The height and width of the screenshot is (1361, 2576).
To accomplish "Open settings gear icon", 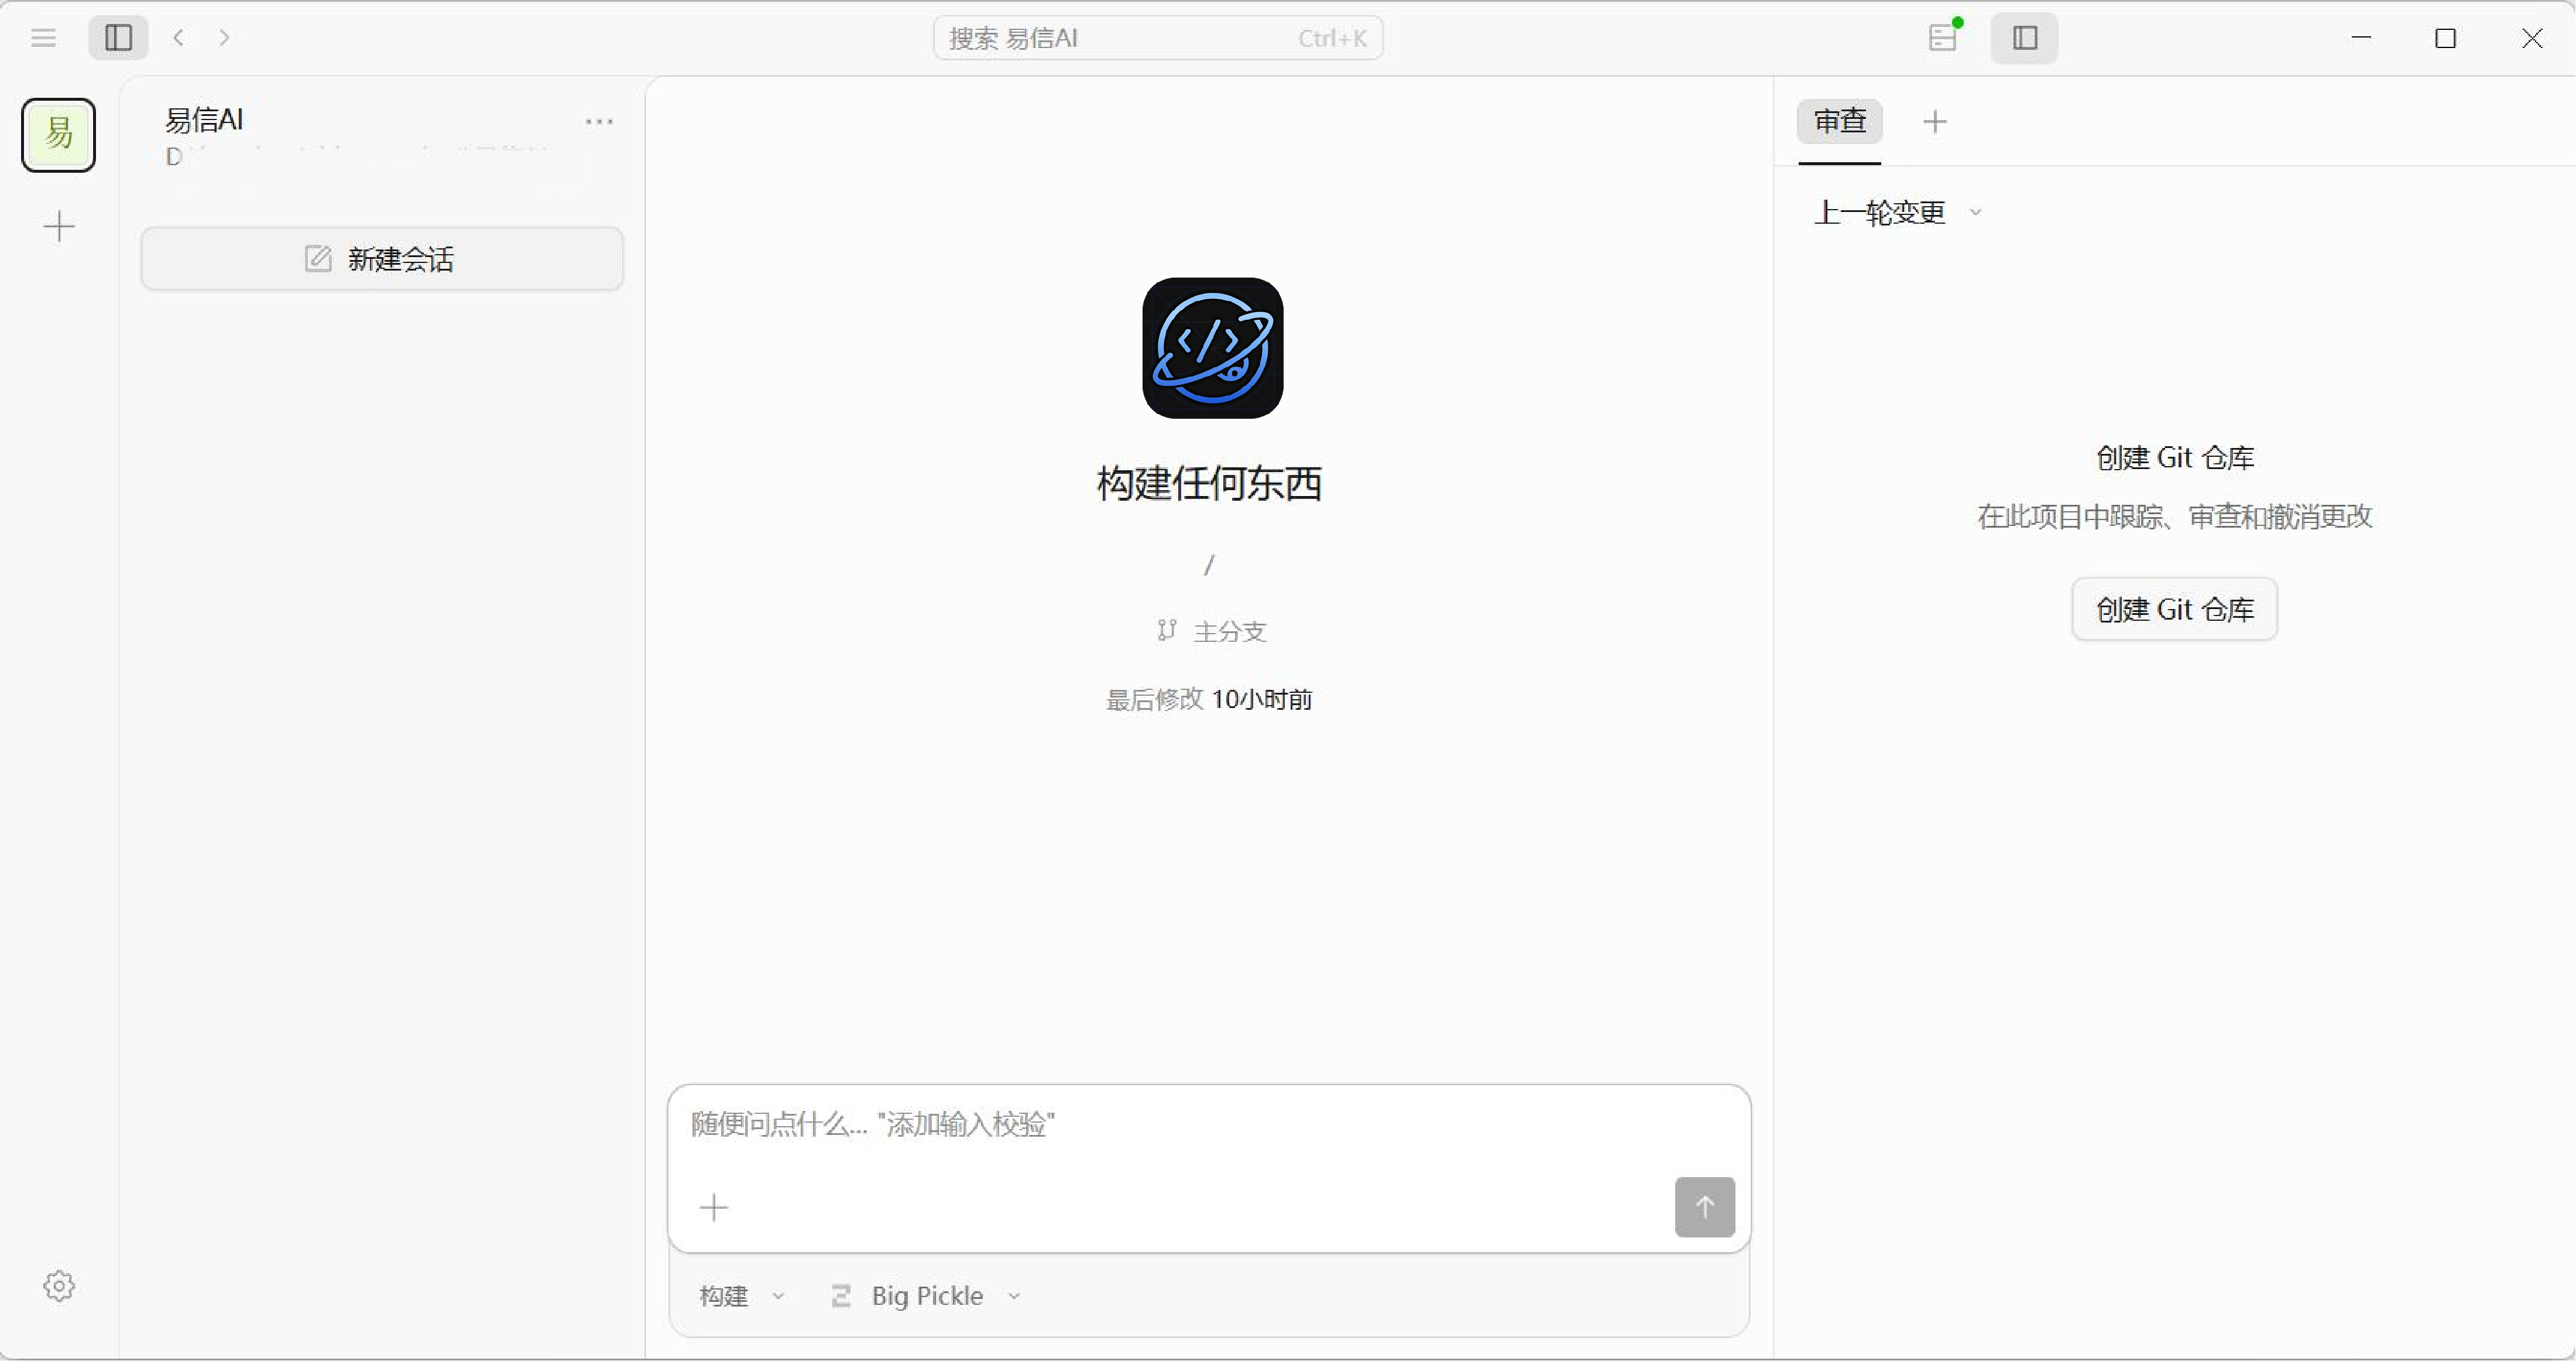I will pyautogui.click(x=59, y=1286).
